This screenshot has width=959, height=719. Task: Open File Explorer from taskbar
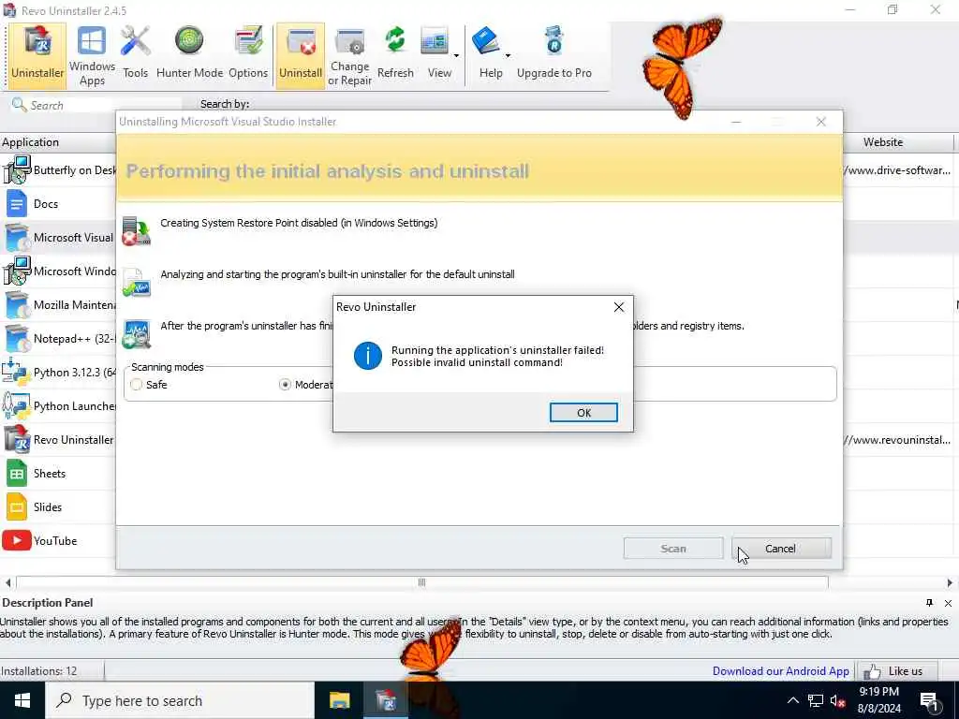click(339, 700)
